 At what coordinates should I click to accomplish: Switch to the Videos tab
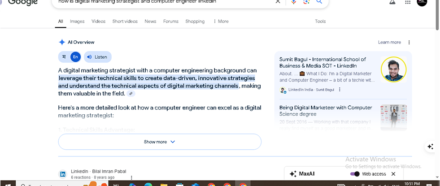click(99, 22)
